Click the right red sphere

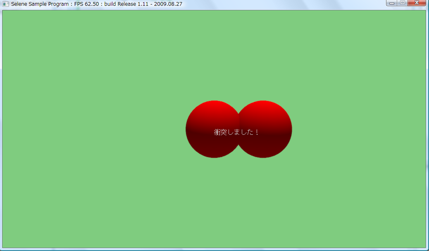(265, 129)
